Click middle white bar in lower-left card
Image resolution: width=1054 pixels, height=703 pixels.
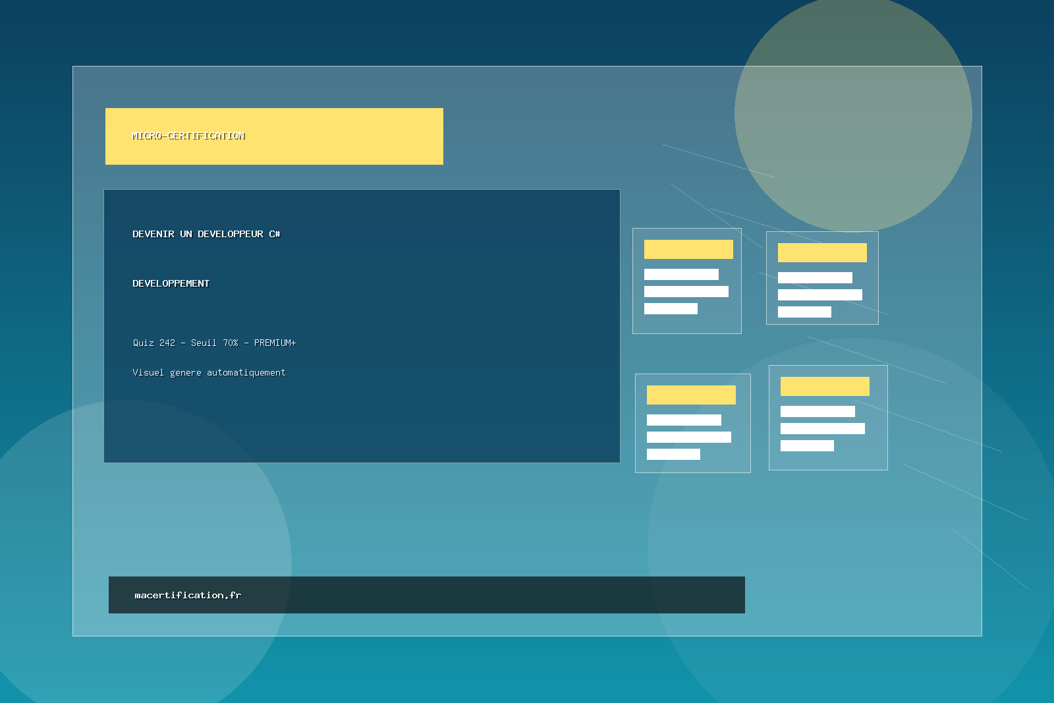[688, 437]
